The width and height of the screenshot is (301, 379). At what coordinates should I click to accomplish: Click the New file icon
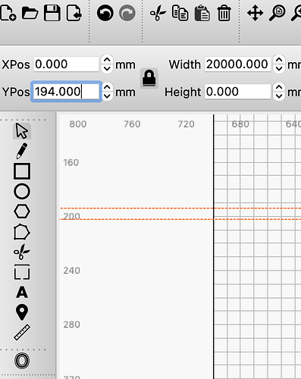[x=8, y=13]
